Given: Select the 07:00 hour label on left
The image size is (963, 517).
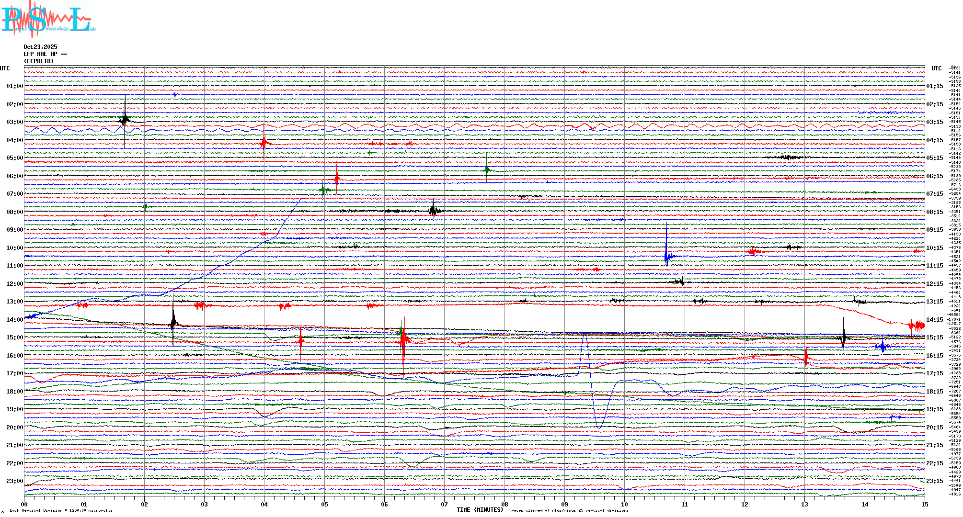Looking at the screenshot, I should click(x=14, y=194).
